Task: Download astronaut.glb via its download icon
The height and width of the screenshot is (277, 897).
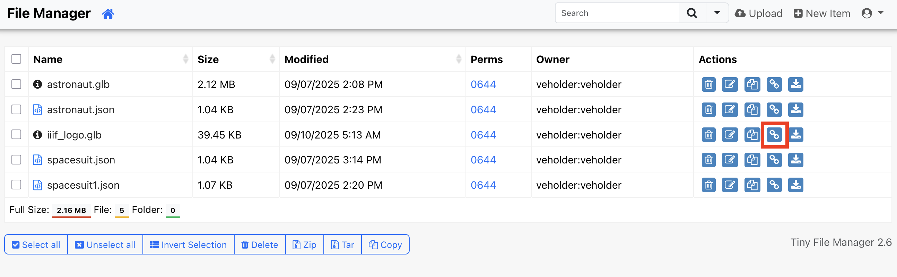Action: point(795,84)
